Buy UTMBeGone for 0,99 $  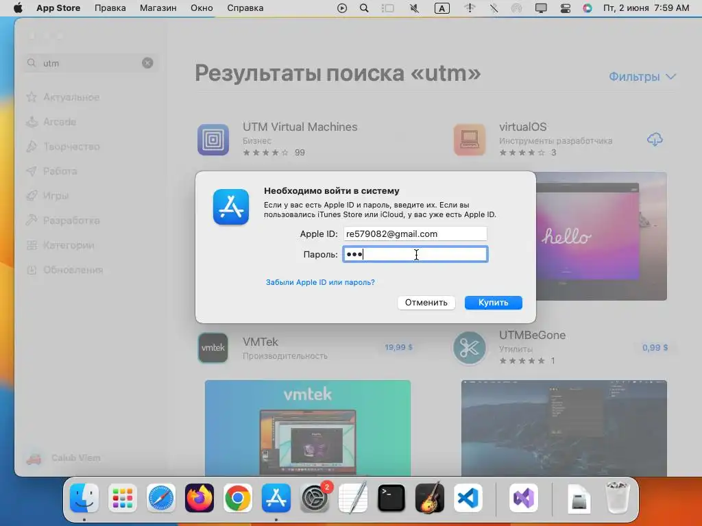pos(655,347)
